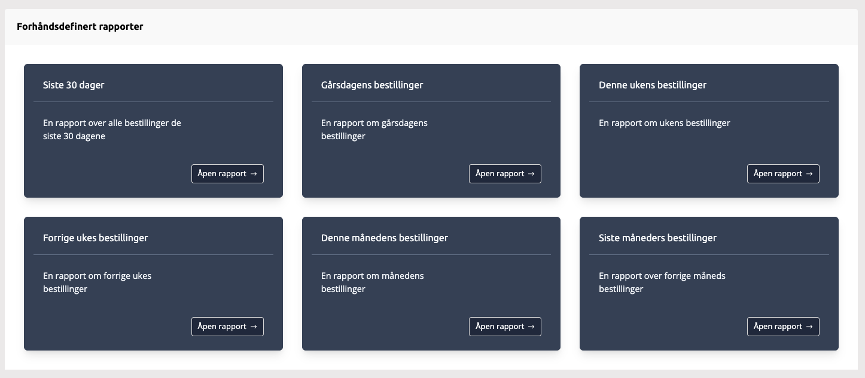865x378 pixels.
Task: Click the arrow icon in Forrige ukes bestillinger card
Action: (x=254, y=327)
